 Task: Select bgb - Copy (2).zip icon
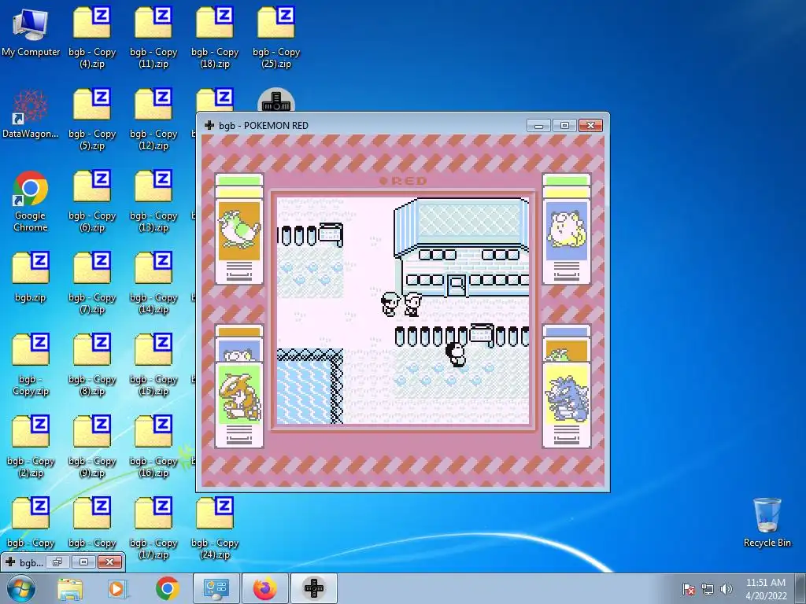tap(31, 447)
